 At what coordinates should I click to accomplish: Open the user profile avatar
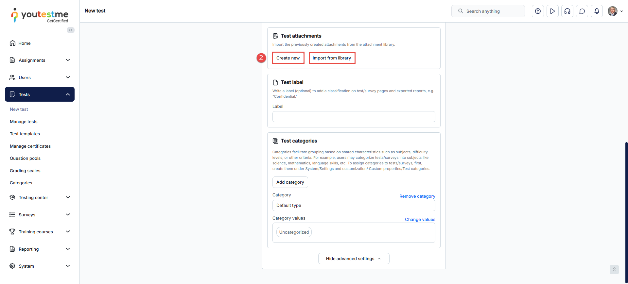[612, 11]
